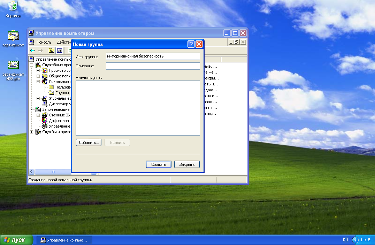Open the Корзина recycle bin desktop icon
The width and height of the screenshot is (375, 245).
[x=13, y=9]
